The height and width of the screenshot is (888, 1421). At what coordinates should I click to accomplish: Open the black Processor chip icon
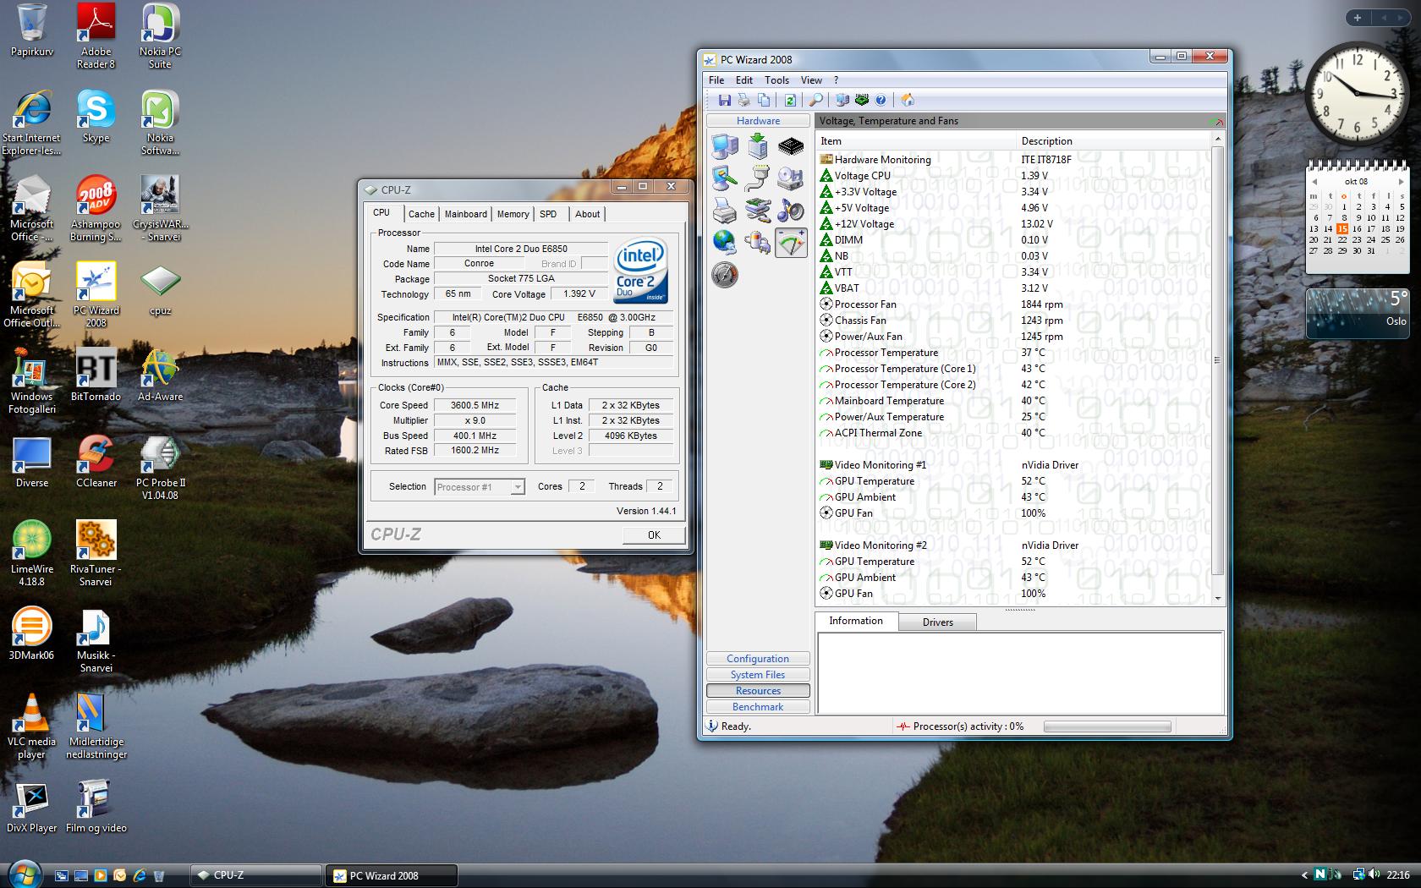[x=790, y=146]
